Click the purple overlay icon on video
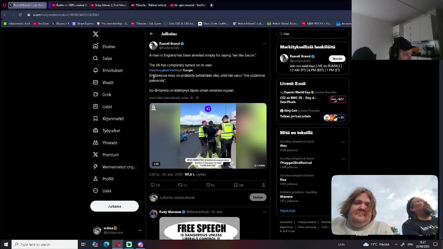This screenshot has height=249, width=443. pyautogui.click(x=208, y=109)
